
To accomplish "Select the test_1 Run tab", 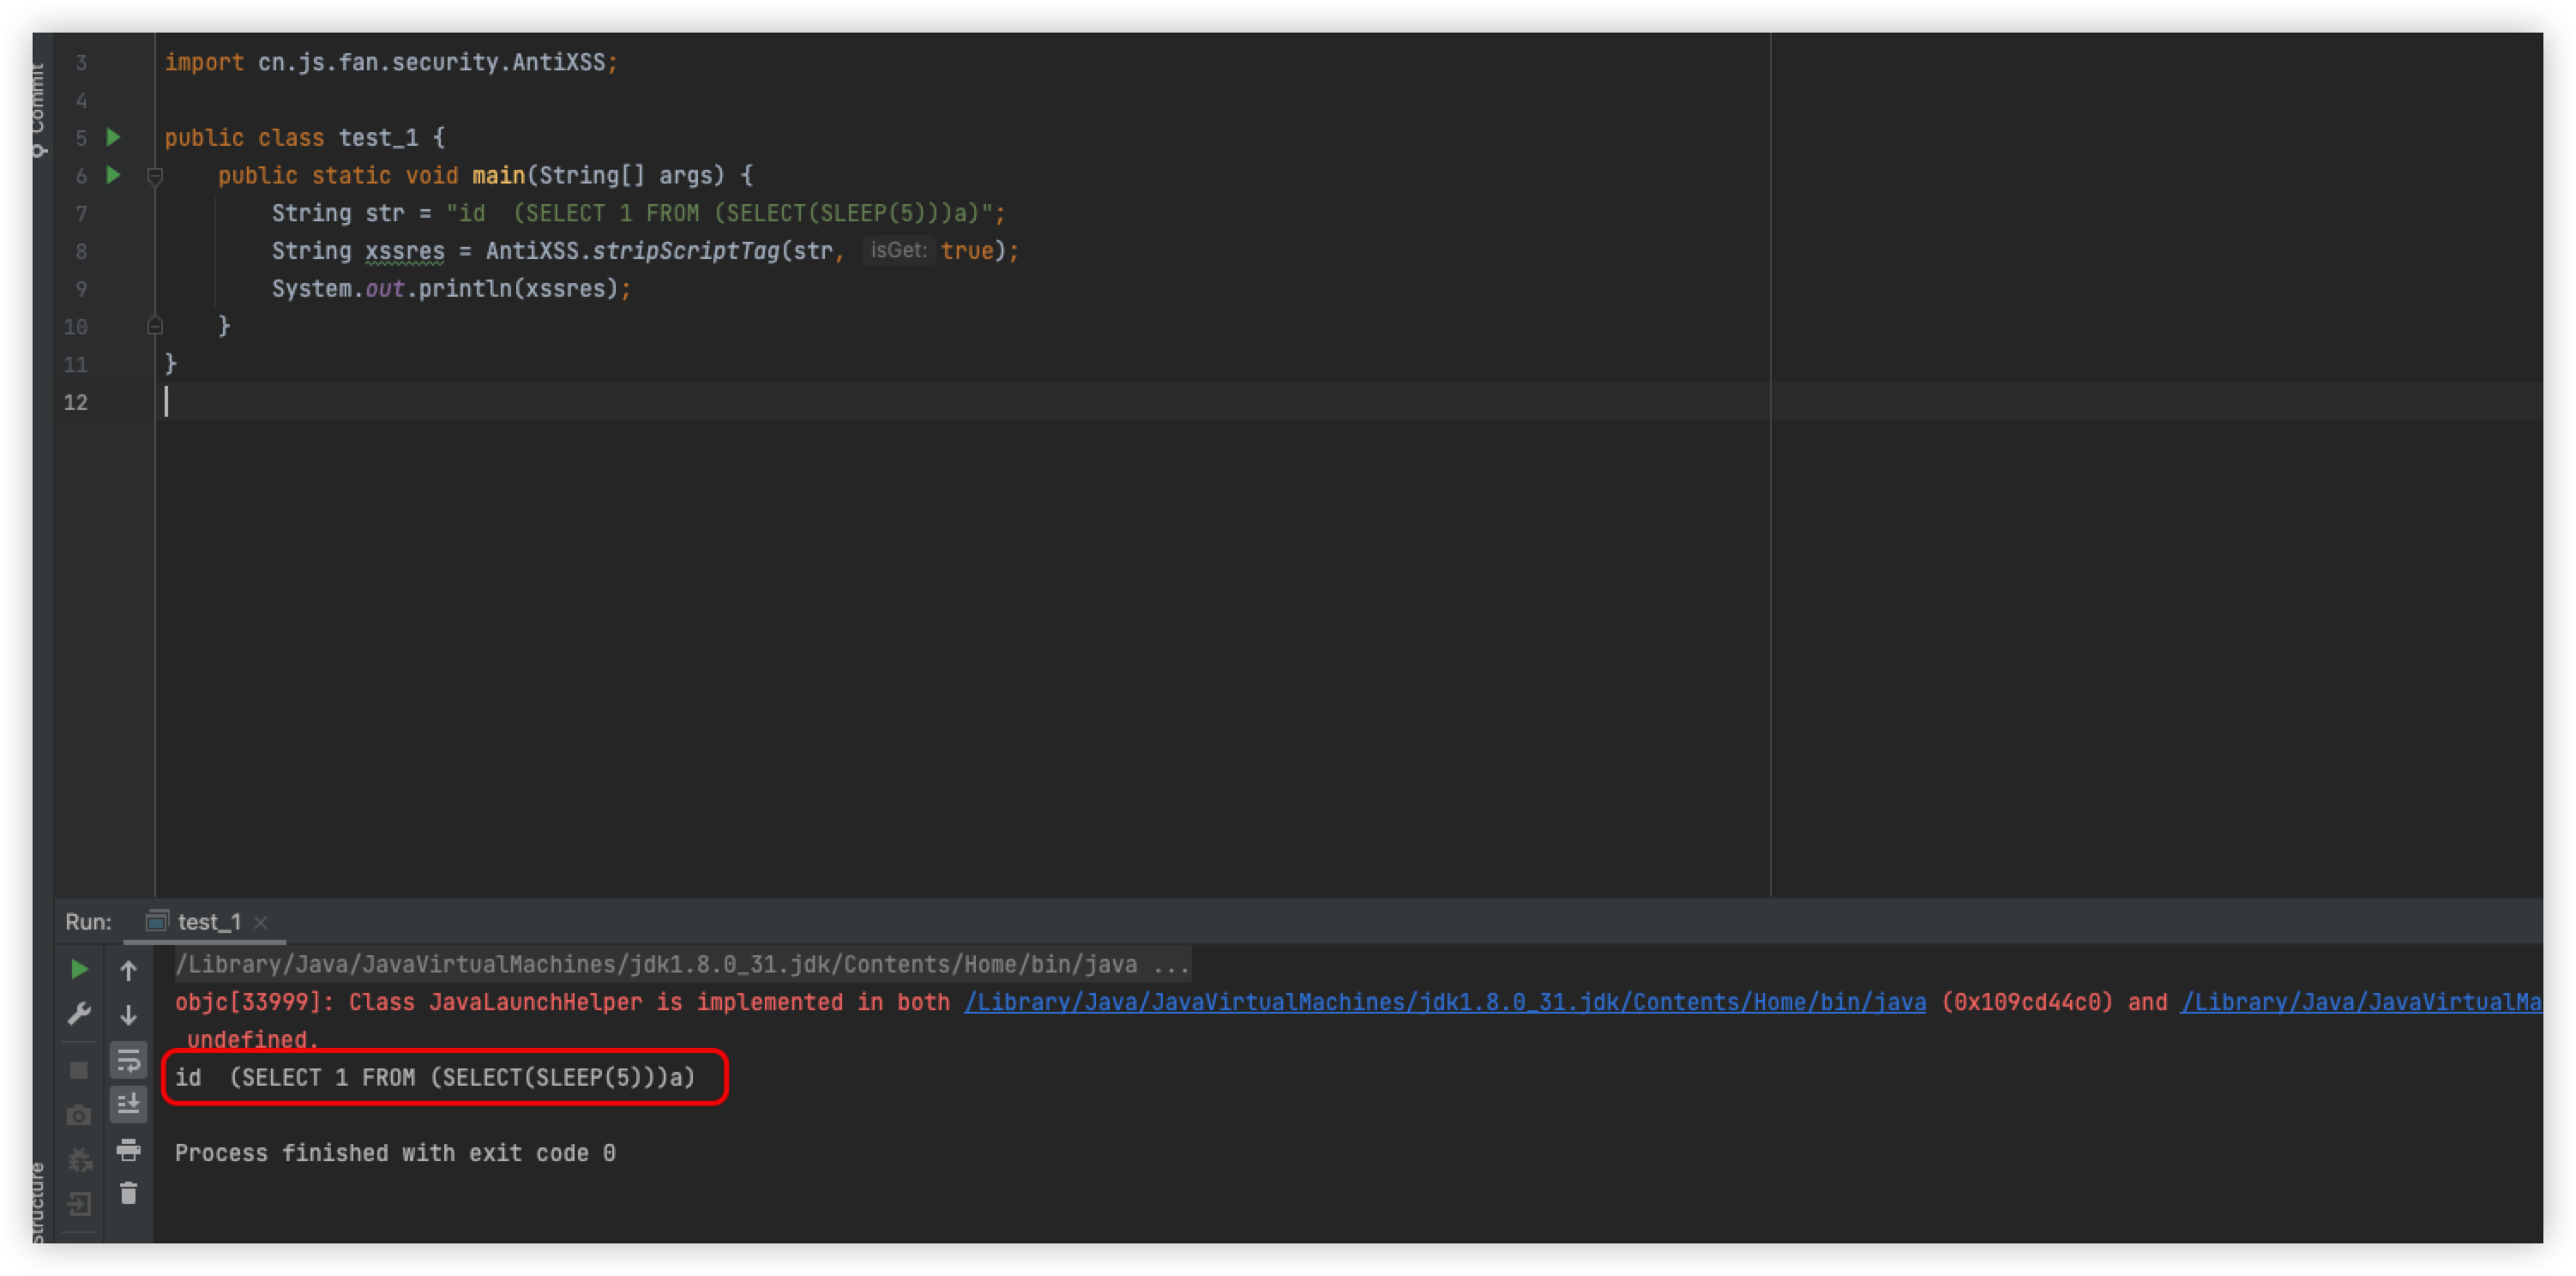I will (208, 922).
